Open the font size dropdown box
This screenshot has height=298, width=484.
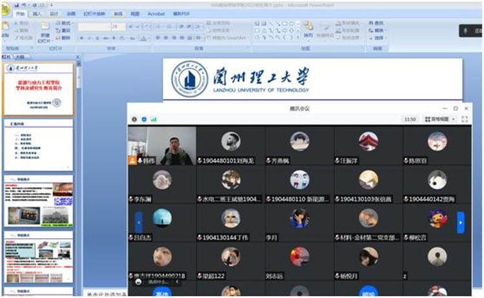coord(118,26)
